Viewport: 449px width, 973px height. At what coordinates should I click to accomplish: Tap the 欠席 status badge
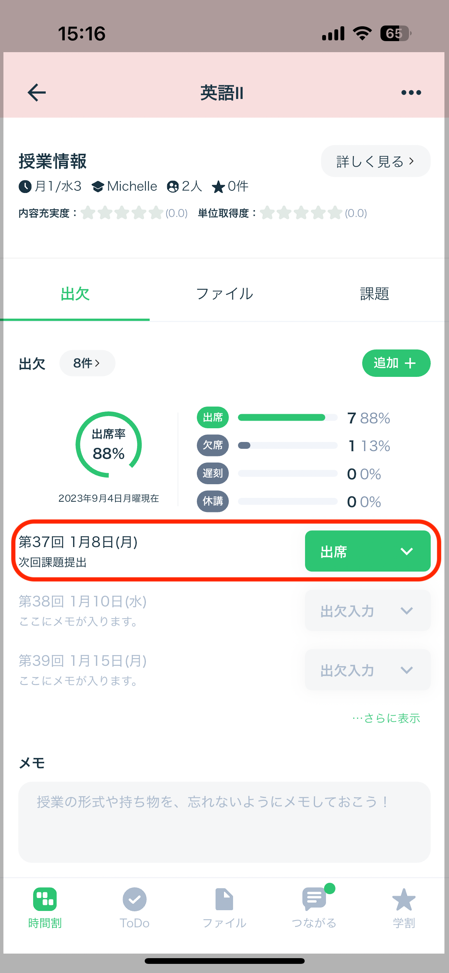(213, 445)
